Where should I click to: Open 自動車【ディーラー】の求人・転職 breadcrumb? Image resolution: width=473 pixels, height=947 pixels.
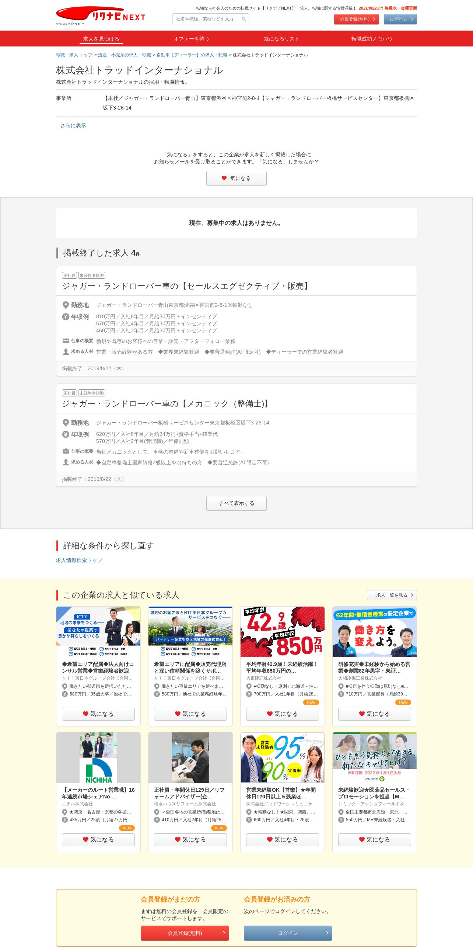pos(192,55)
